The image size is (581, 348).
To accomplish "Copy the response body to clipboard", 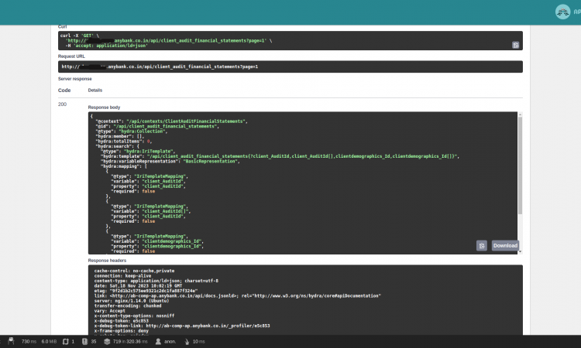I will pyautogui.click(x=481, y=246).
